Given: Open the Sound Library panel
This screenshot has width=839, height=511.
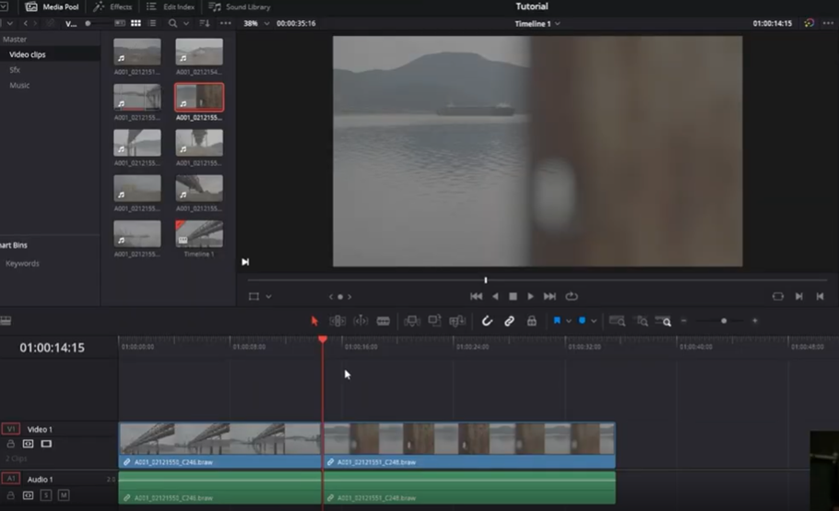Looking at the screenshot, I should click(239, 6).
